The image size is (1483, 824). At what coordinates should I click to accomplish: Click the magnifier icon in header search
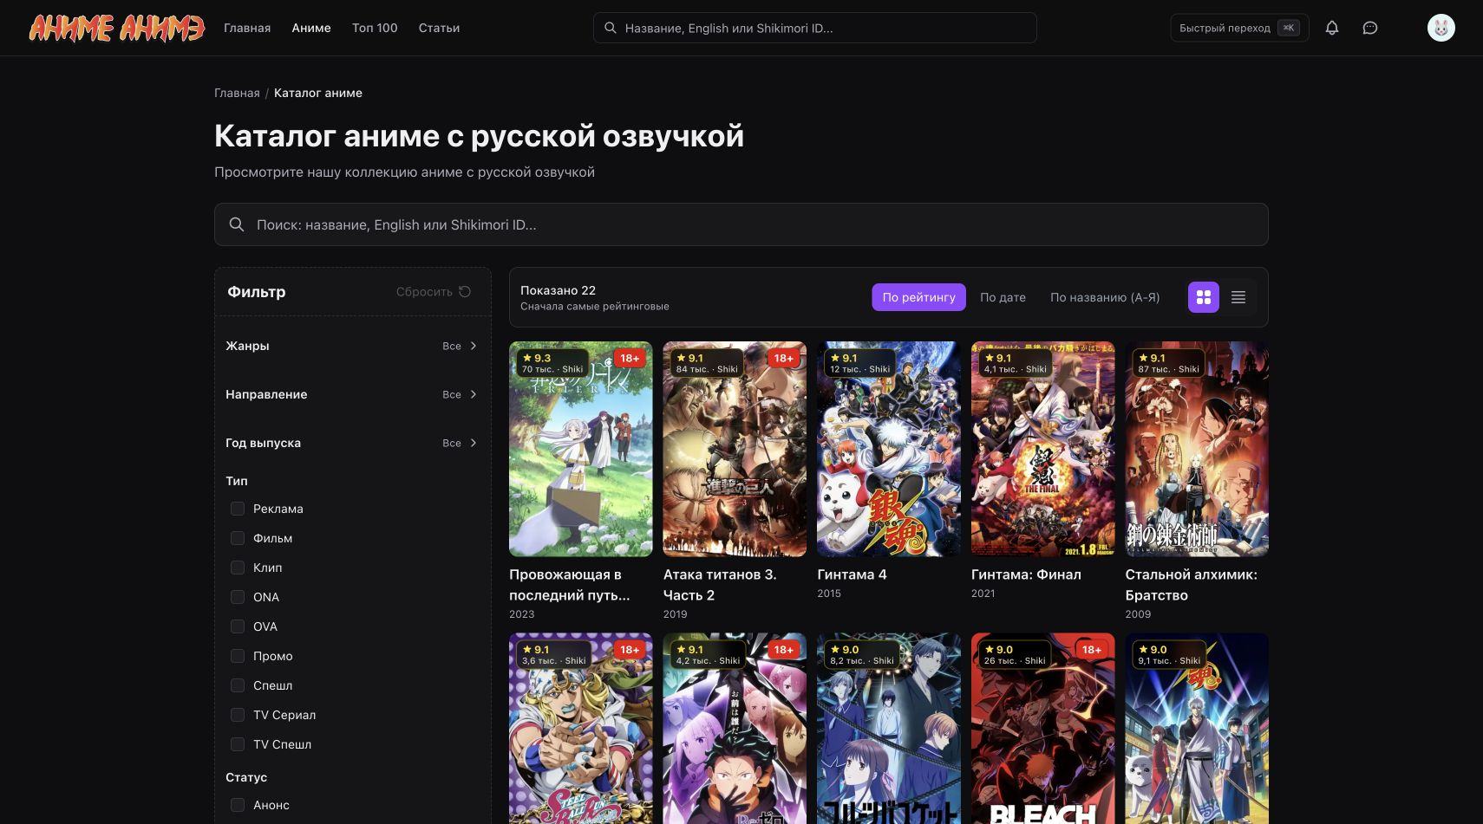611,28
